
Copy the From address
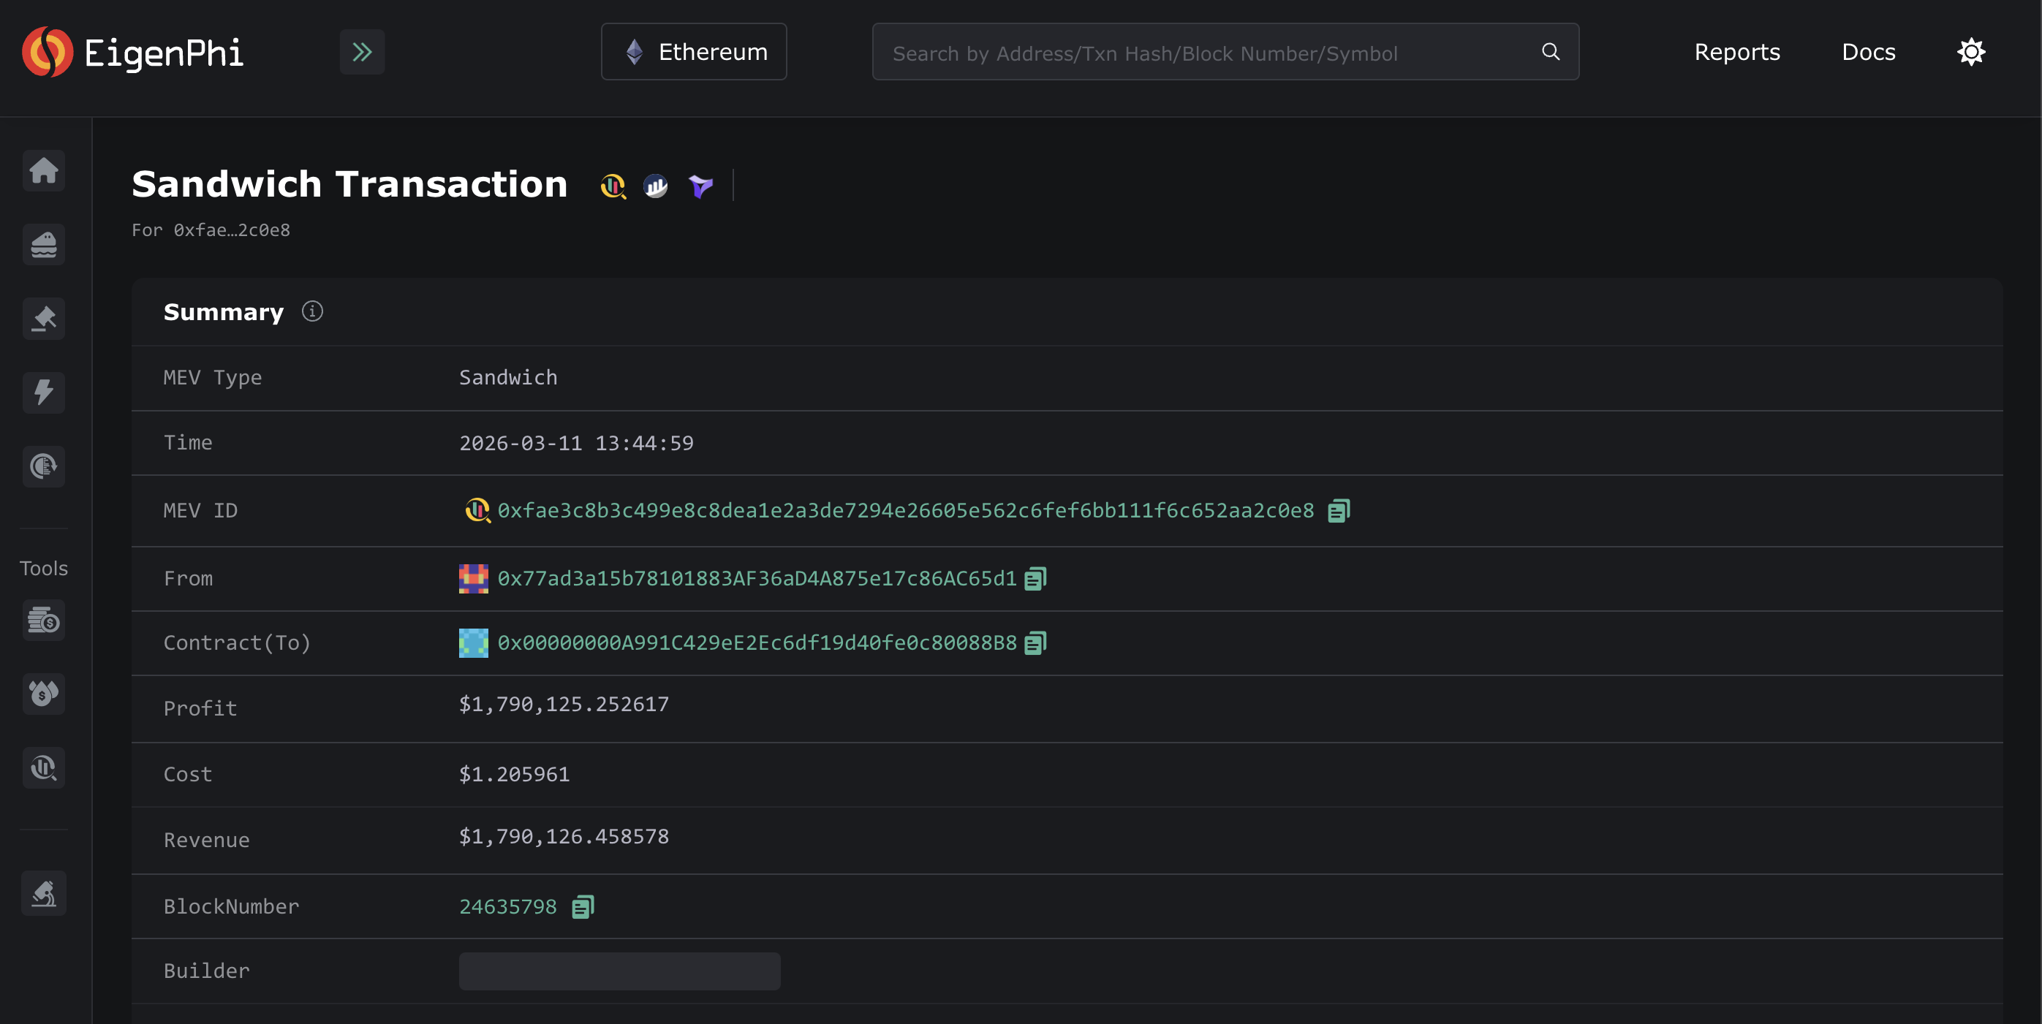(x=1035, y=579)
